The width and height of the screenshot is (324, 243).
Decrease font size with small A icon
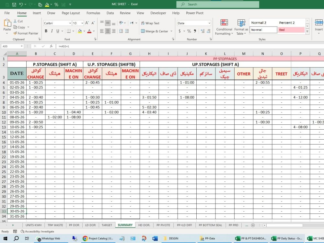point(93,23)
